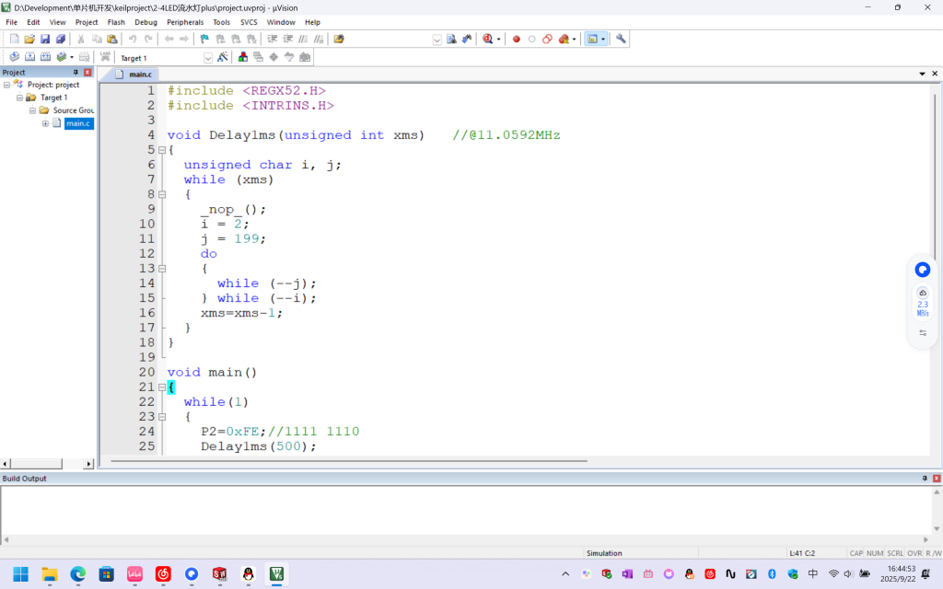Collapse the fold marker at line 13

162,269
